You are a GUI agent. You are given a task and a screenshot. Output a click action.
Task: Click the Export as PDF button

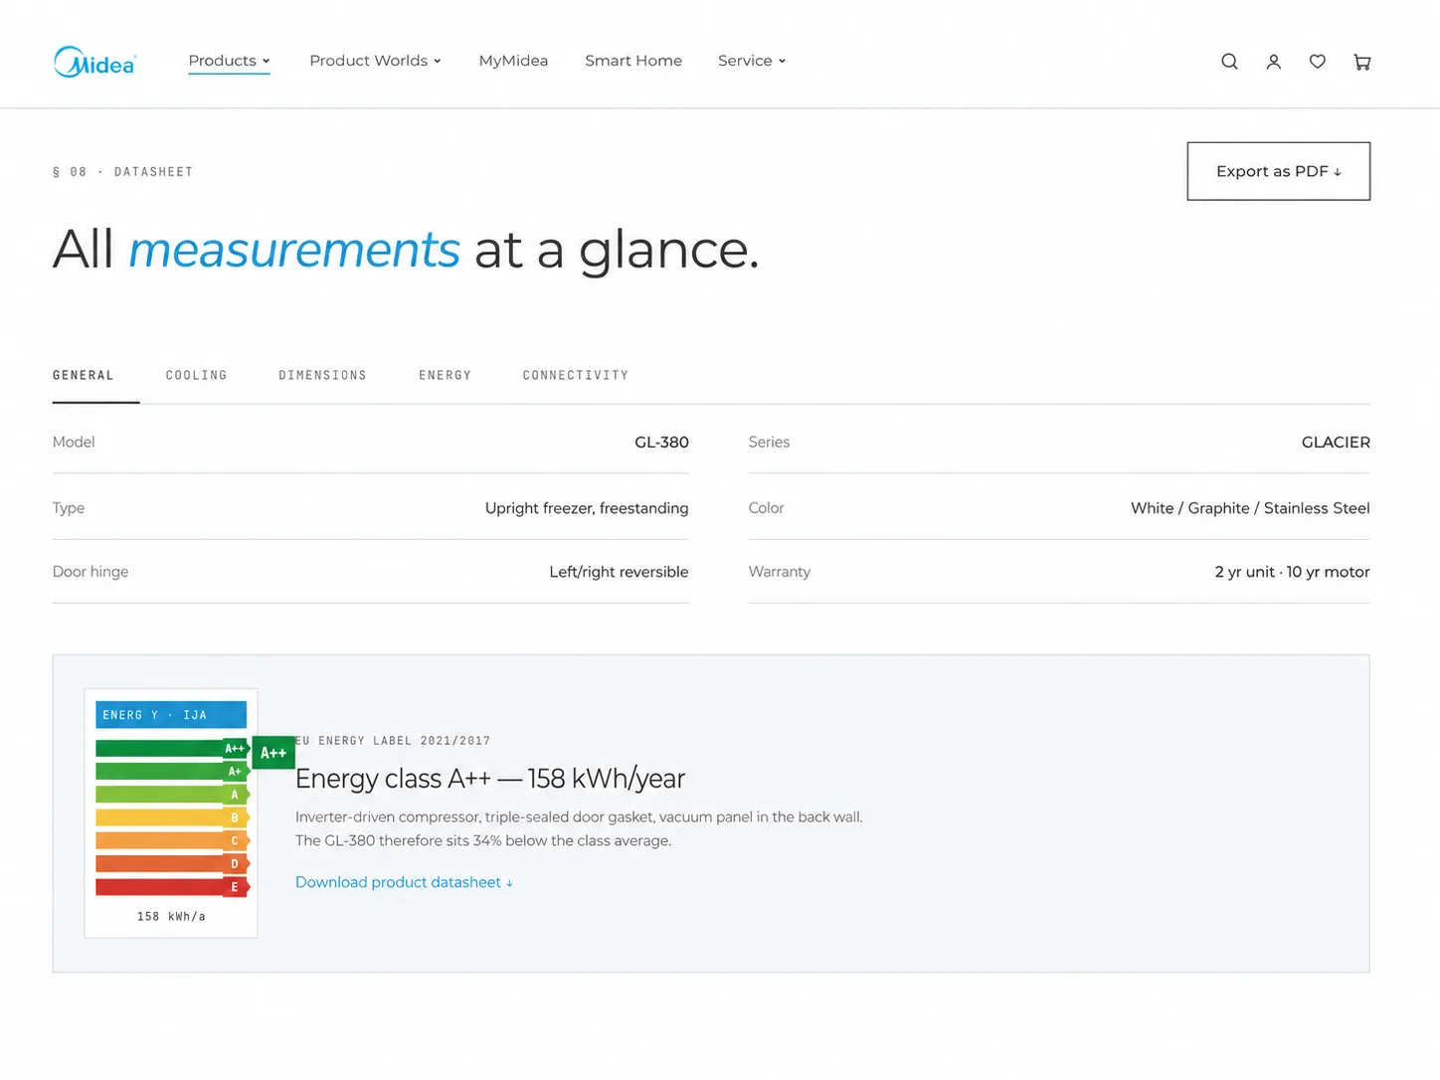1278,171
